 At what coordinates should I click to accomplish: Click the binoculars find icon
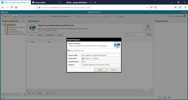105,16
